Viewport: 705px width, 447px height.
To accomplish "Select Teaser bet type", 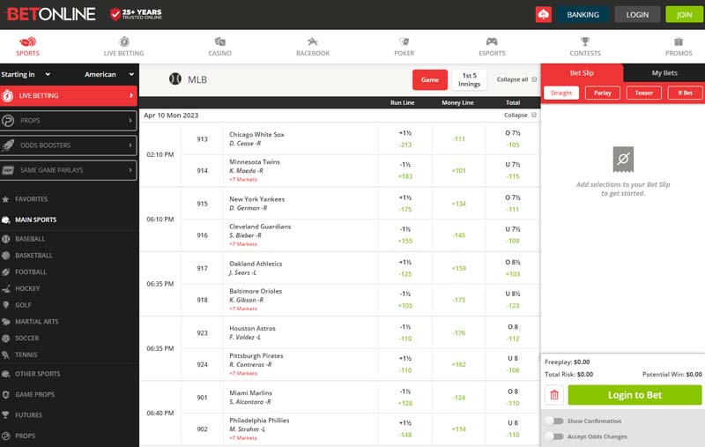I will [x=644, y=93].
